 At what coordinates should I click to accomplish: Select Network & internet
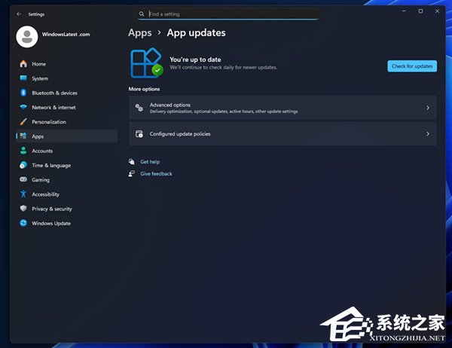pyautogui.click(x=67, y=107)
